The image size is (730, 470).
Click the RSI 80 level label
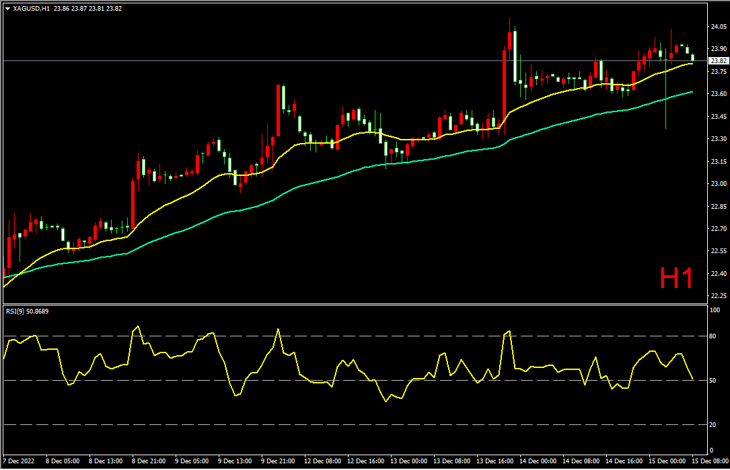[x=713, y=336]
